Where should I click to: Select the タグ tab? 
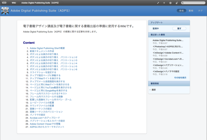(200, 11)
